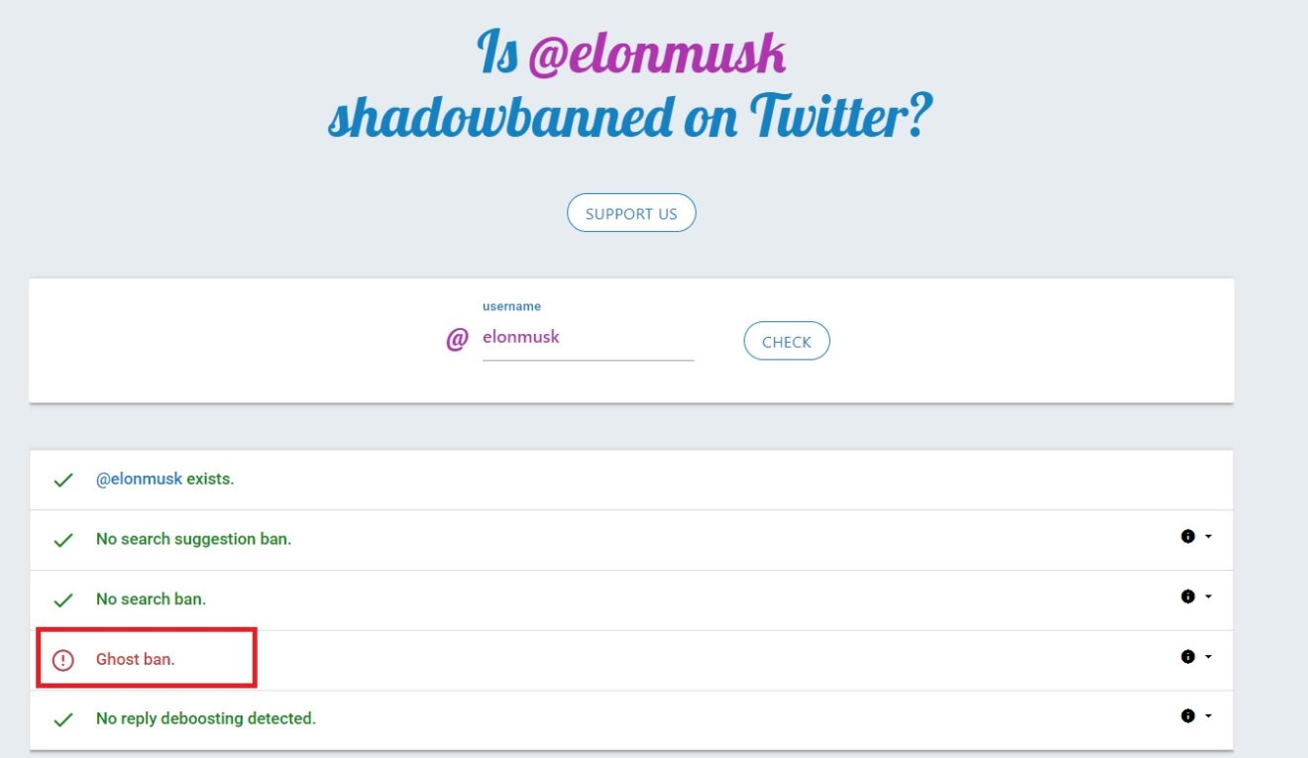Expand the 'No search ban' dropdown arrow

click(1208, 597)
